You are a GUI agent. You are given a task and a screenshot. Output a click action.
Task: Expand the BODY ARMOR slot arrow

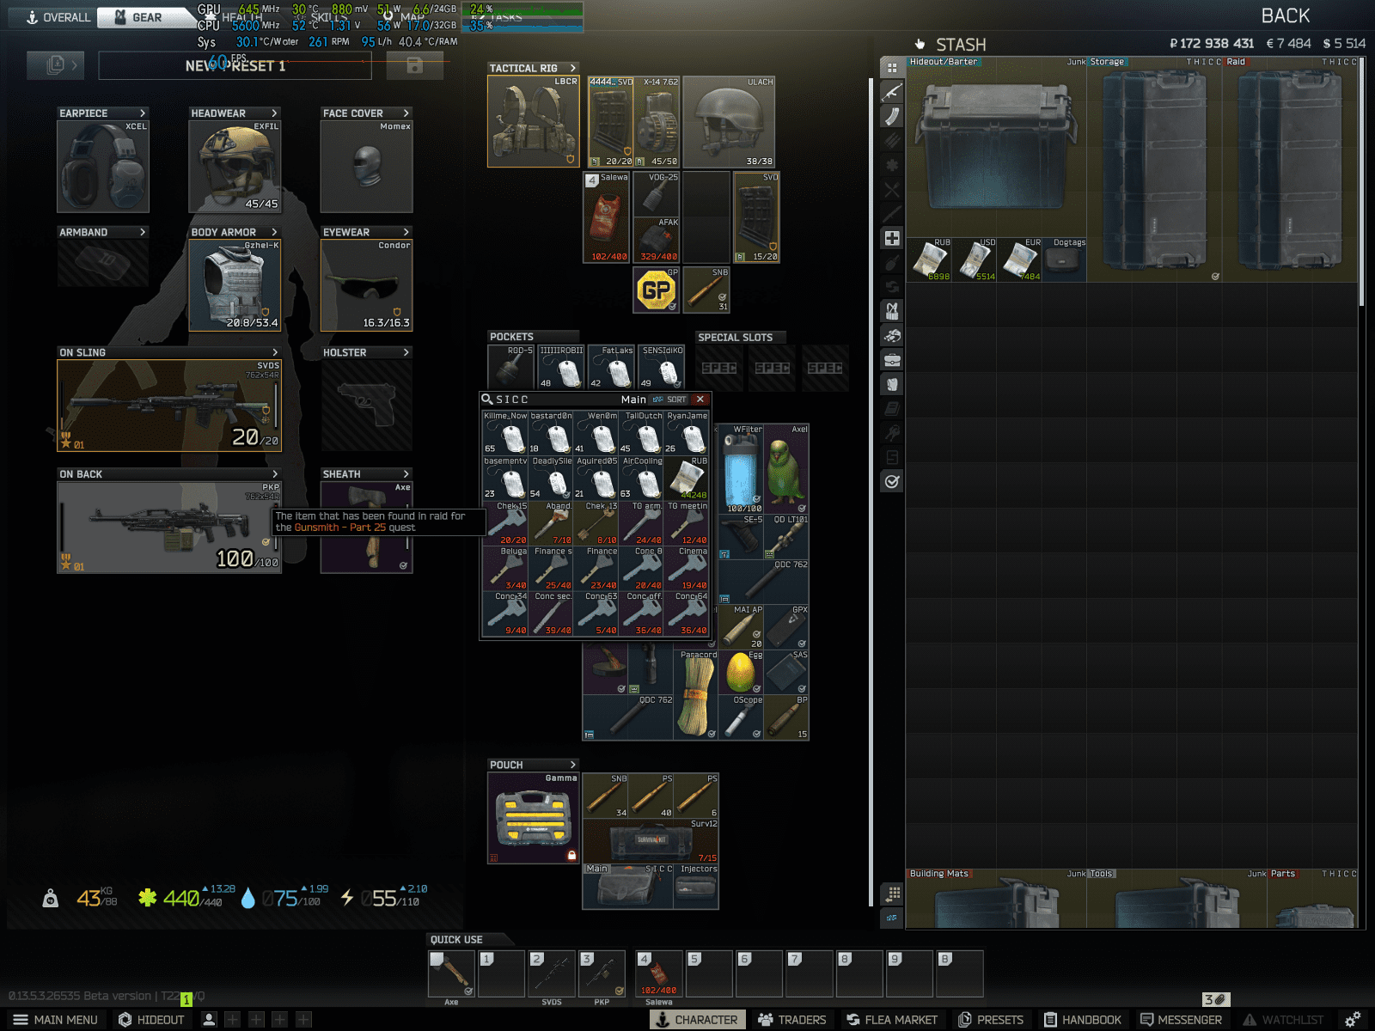[x=274, y=232]
